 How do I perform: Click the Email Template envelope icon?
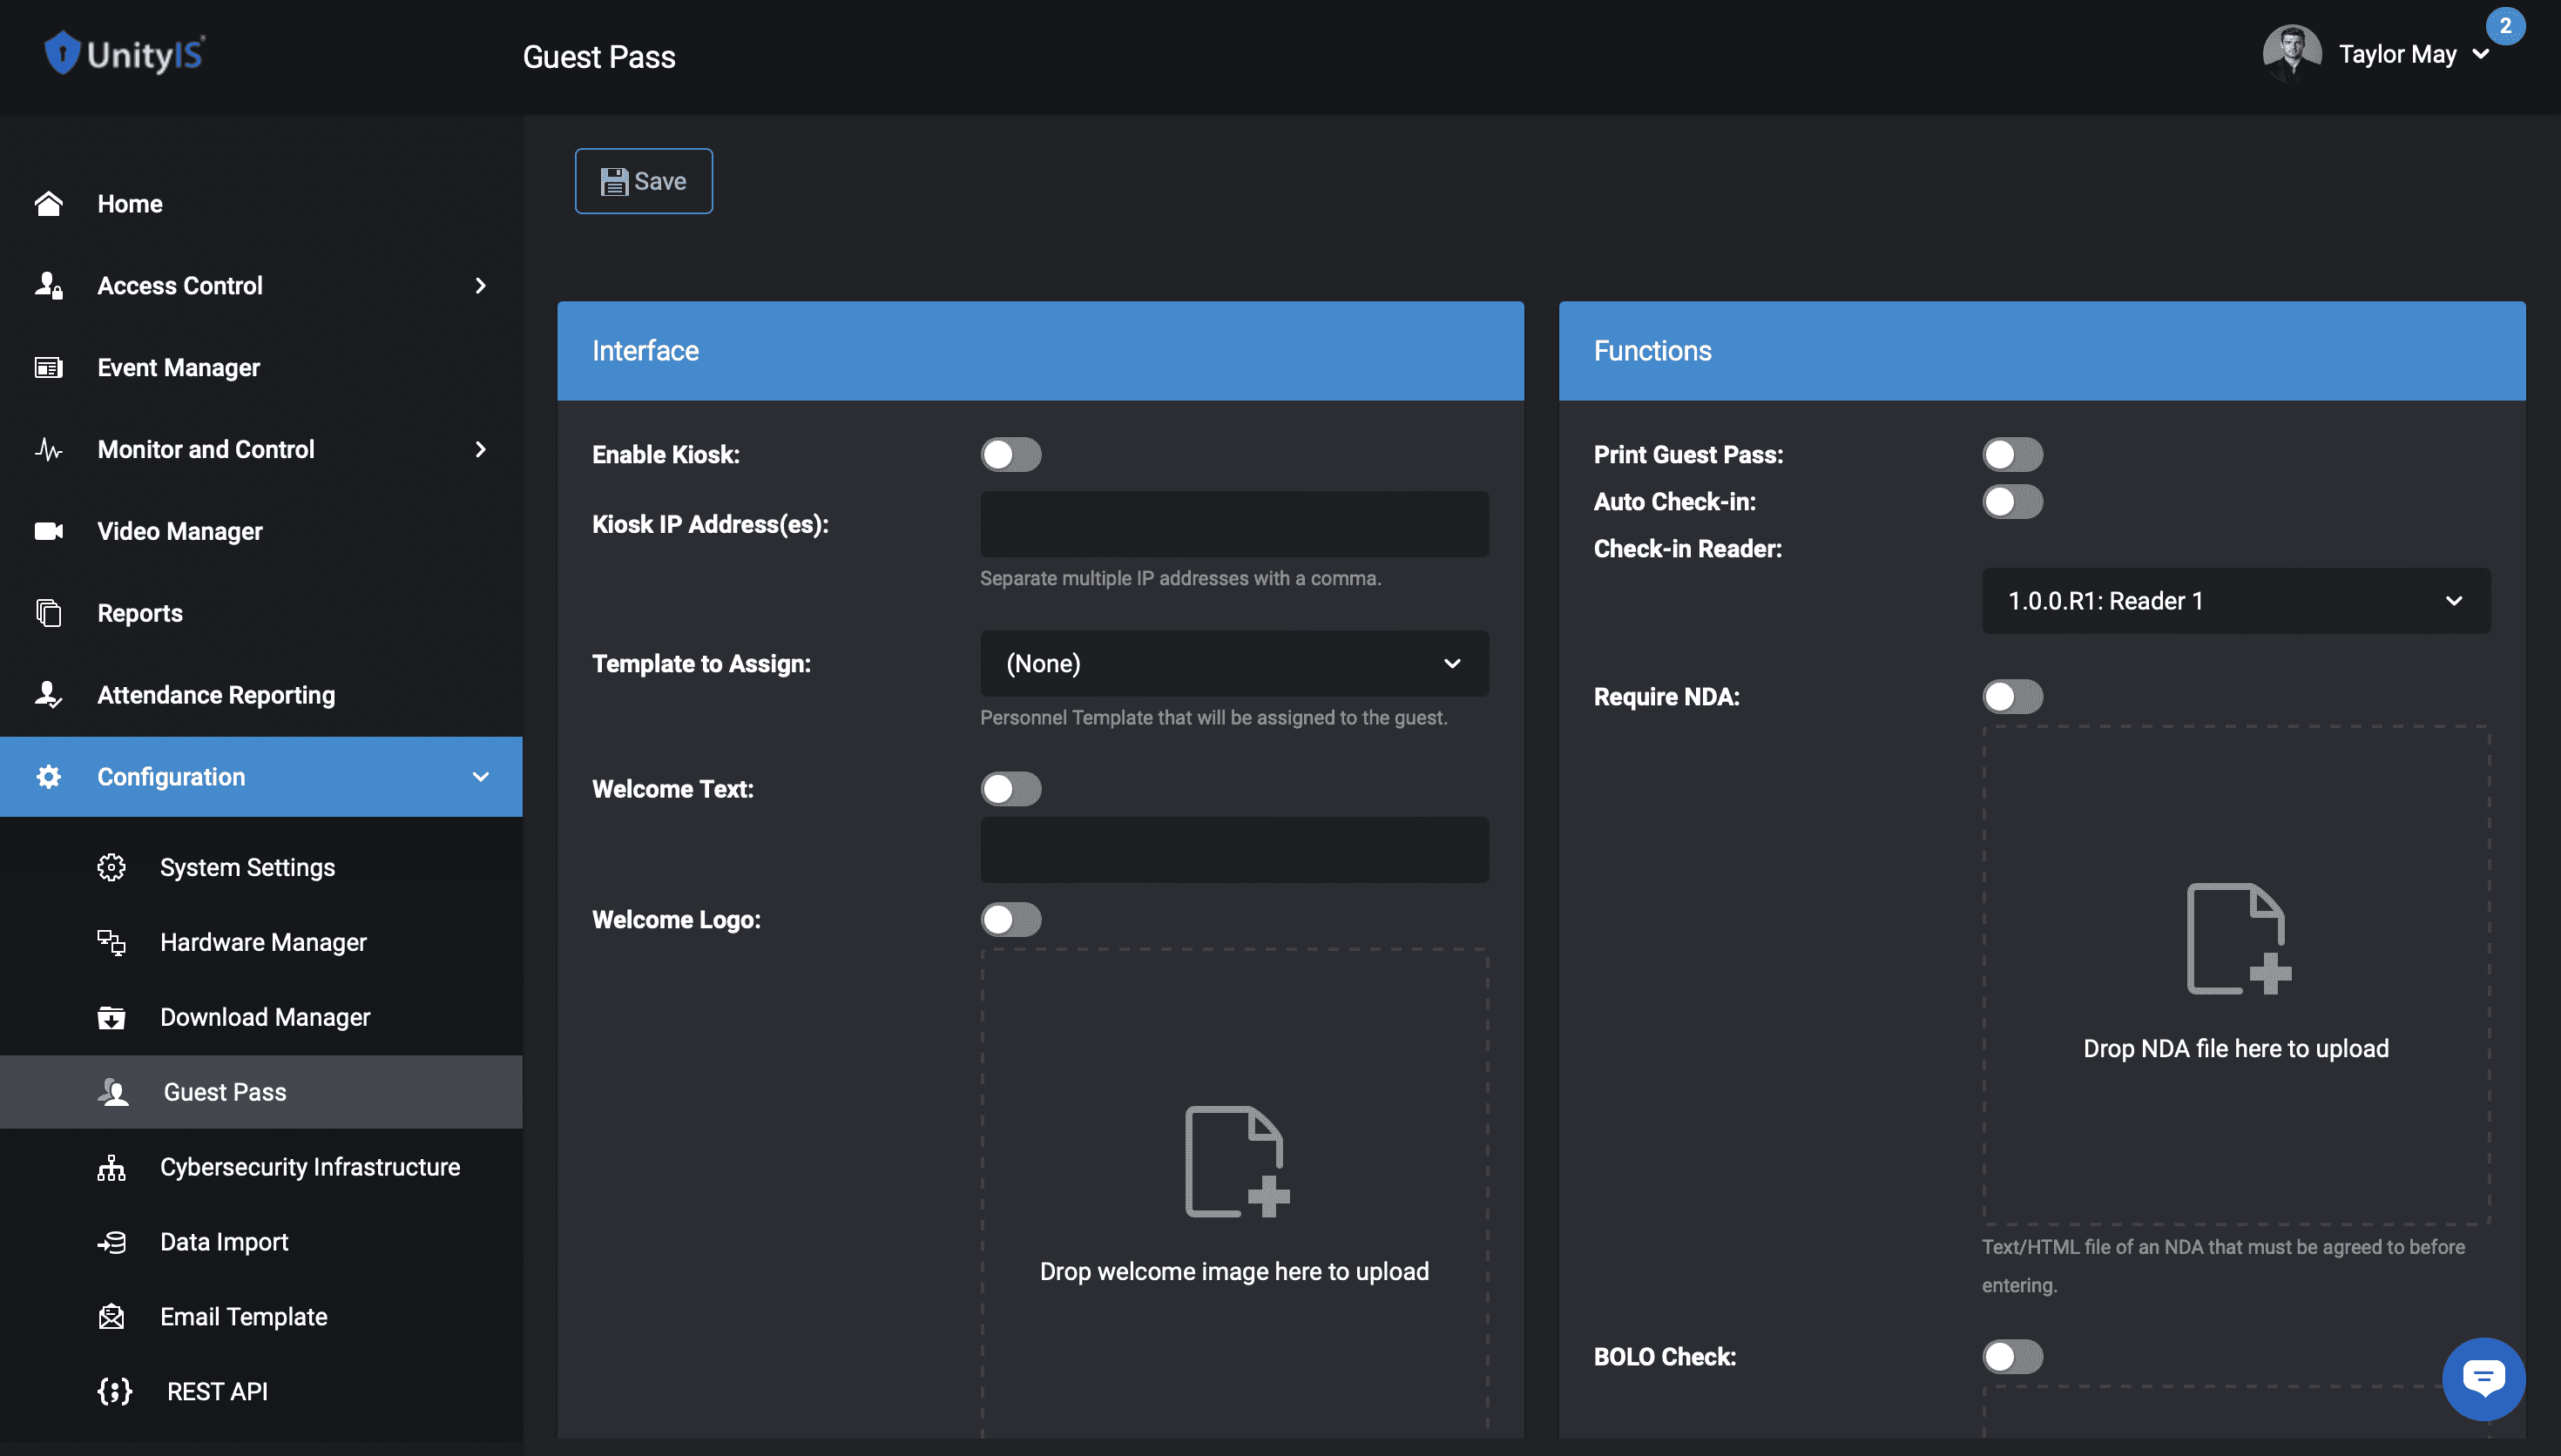pyautogui.click(x=111, y=1317)
